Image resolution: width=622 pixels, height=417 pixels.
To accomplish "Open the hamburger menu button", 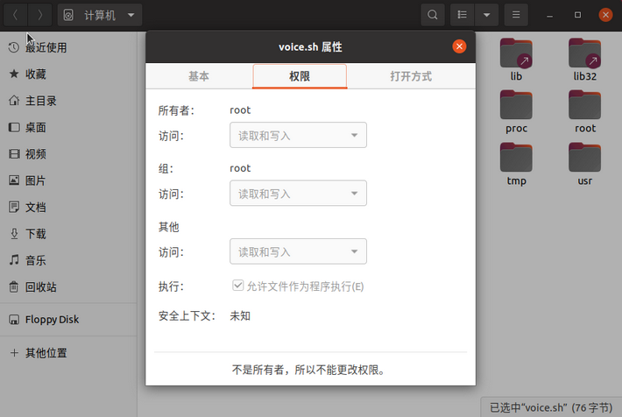I will (516, 15).
